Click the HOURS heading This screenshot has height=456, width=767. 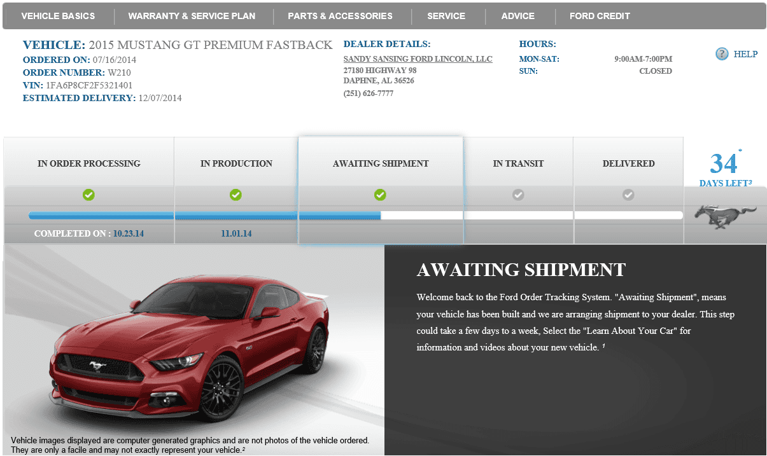(538, 45)
